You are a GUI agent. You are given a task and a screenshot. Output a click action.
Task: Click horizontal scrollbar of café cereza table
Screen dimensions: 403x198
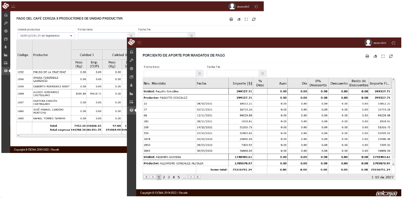(69, 136)
